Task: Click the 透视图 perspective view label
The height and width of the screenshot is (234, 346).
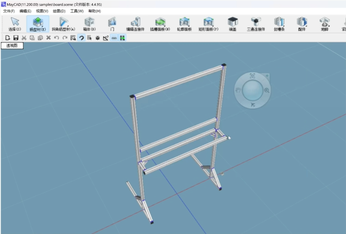Action: [x=12, y=46]
